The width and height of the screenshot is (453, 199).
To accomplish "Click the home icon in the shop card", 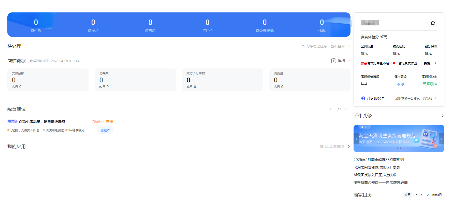I will tap(433, 23).
